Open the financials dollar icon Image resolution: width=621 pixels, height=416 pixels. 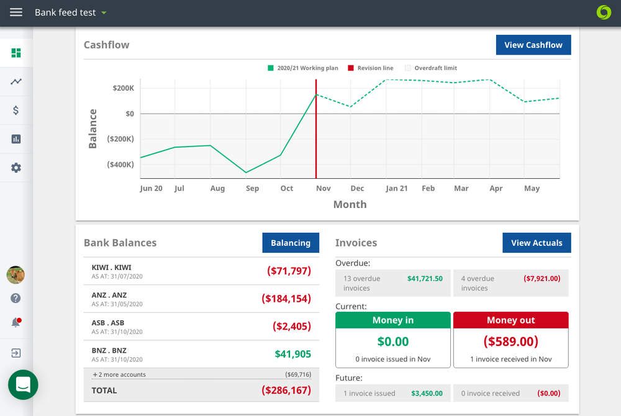(x=16, y=110)
